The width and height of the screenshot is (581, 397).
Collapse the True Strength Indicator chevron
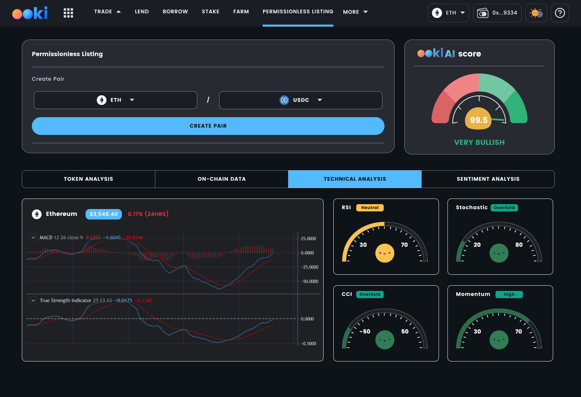(33, 301)
